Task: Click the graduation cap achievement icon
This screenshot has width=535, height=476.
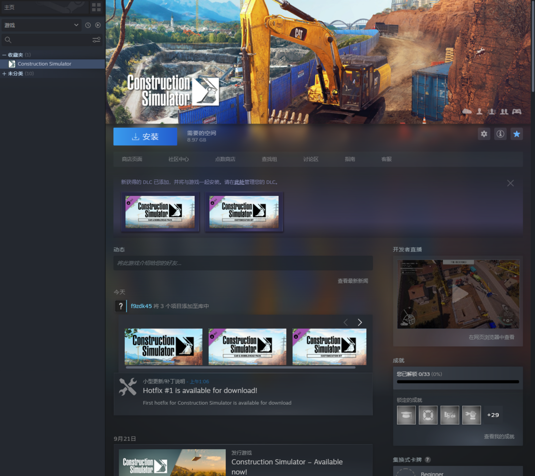Action: (406, 415)
